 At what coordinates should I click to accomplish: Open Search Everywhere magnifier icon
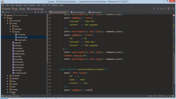[173, 9]
